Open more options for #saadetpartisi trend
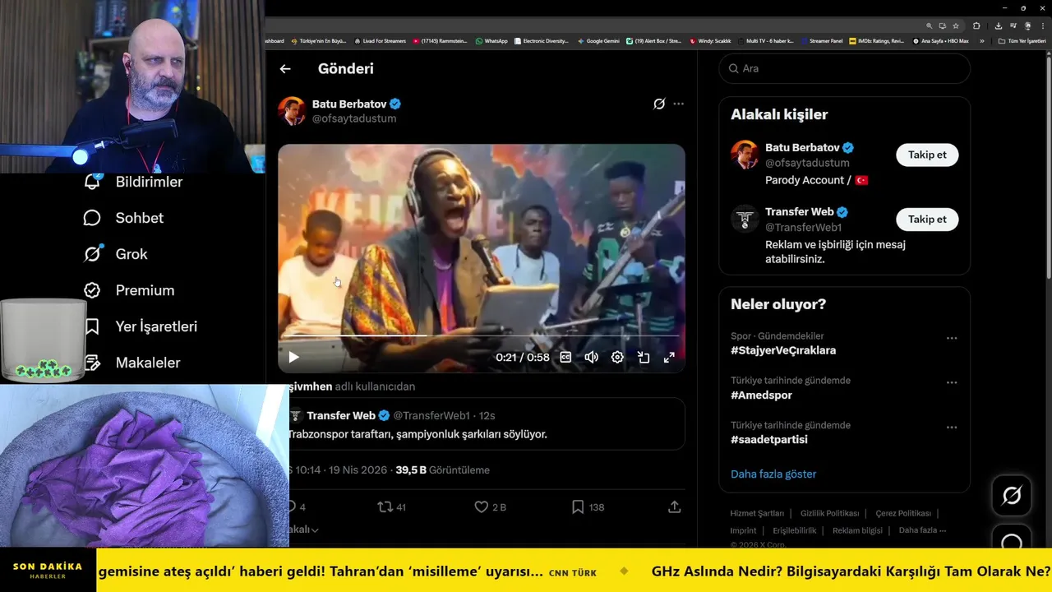 pyautogui.click(x=952, y=428)
